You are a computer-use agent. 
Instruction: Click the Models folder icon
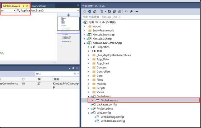tap(94, 84)
